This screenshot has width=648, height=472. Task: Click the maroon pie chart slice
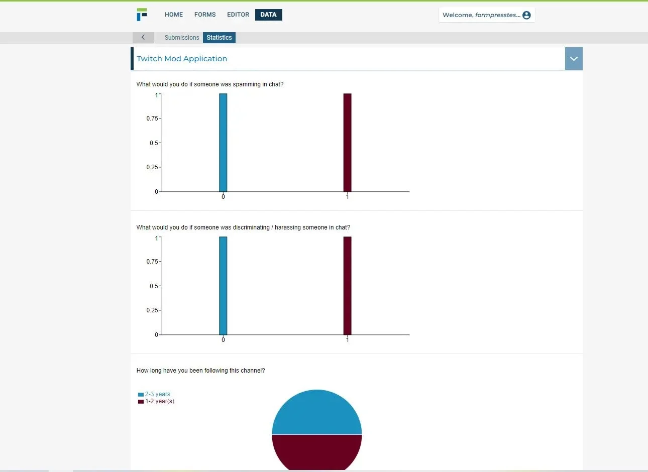pyautogui.click(x=317, y=452)
